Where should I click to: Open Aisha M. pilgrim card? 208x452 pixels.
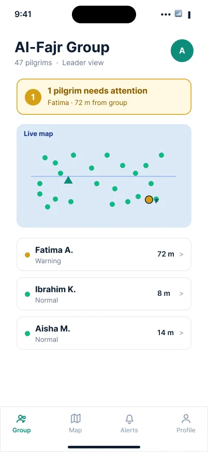click(104, 333)
